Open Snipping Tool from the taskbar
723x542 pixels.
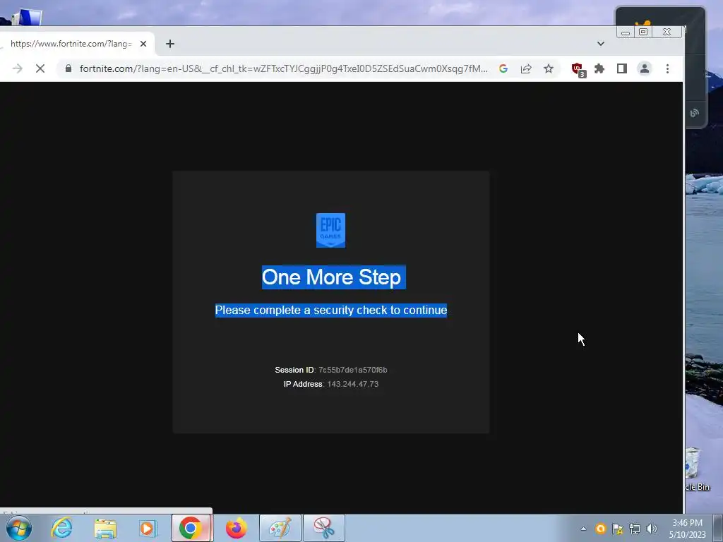tap(324, 528)
